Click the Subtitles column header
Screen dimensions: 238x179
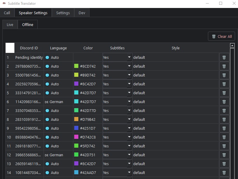point(117,48)
